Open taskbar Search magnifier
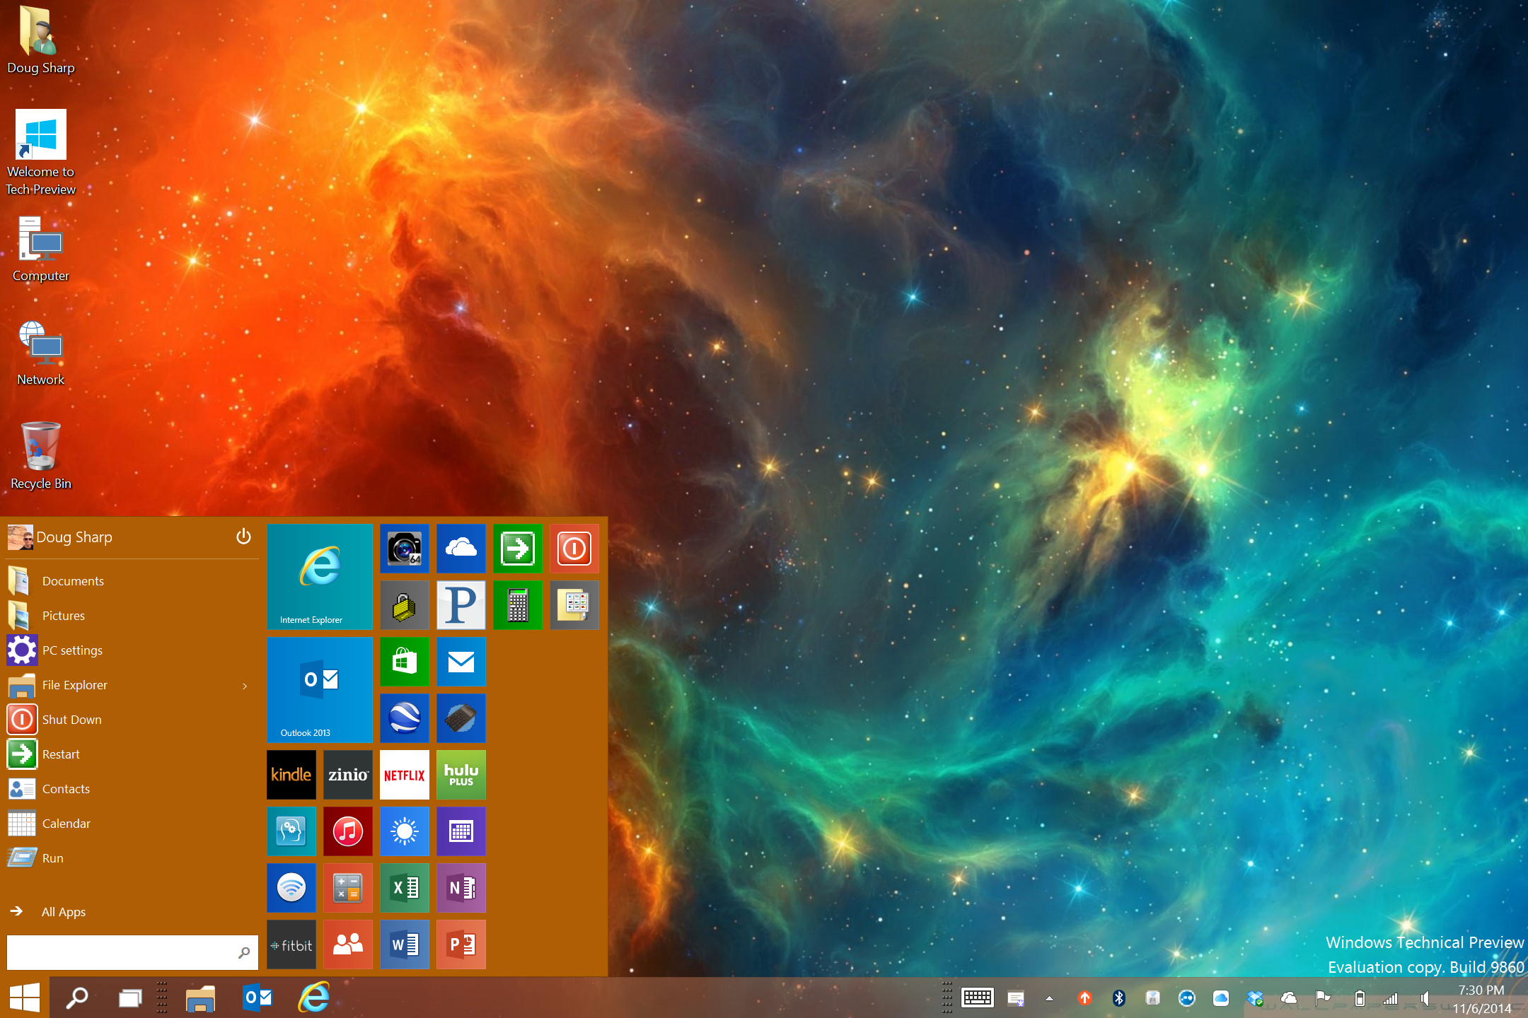The image size is (1528, 1018). [77, 997]
